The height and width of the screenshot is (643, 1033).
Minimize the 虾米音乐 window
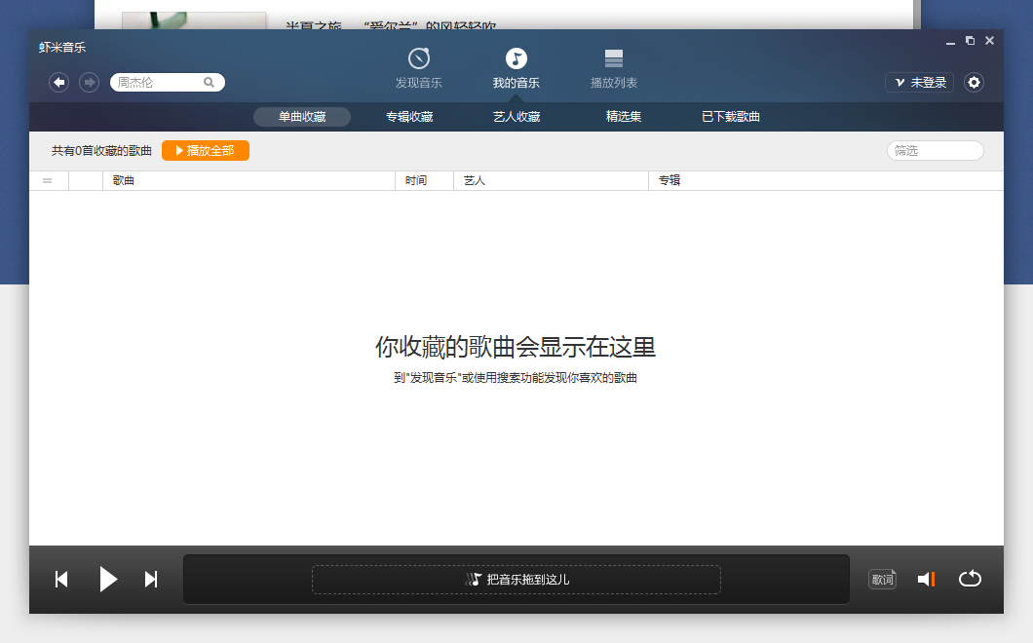tap(950, 42)
